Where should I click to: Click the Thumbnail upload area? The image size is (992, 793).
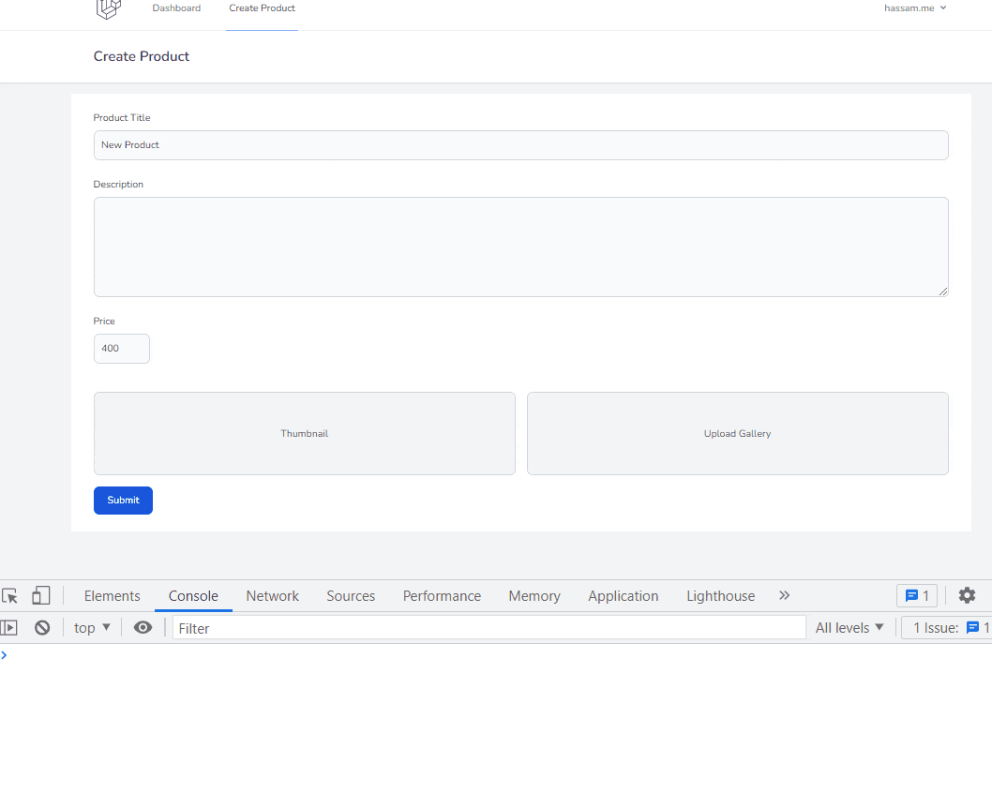coord(304,433)
